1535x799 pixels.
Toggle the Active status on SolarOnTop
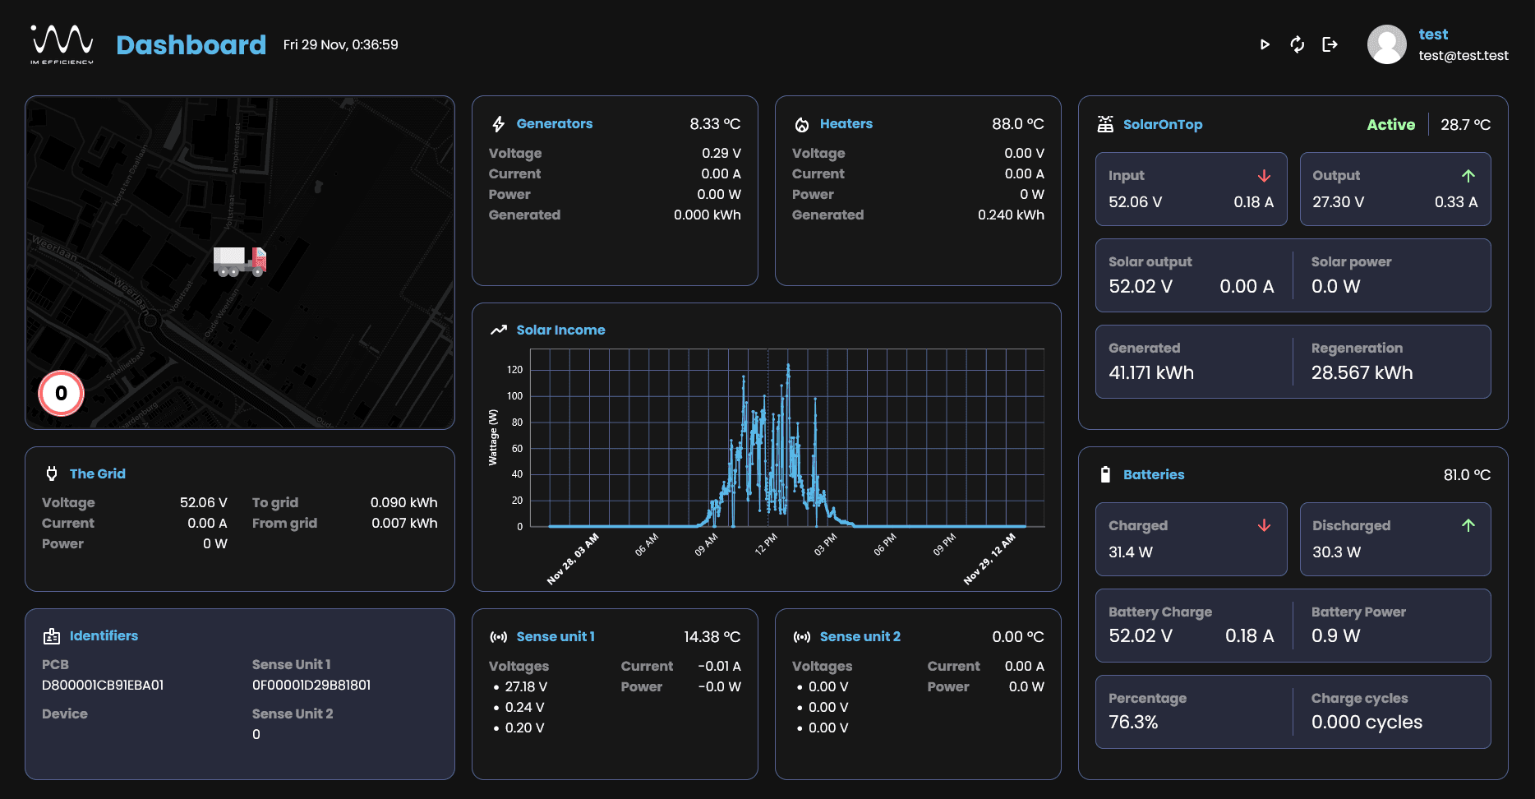coord(1390,124)
